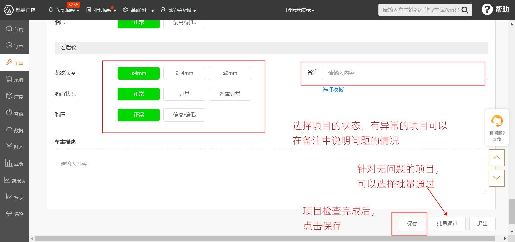The width and height of the screenshot is (515, 242).
Task: Set 胎面状况 to 正常
Action: click(x=139, y=94)
